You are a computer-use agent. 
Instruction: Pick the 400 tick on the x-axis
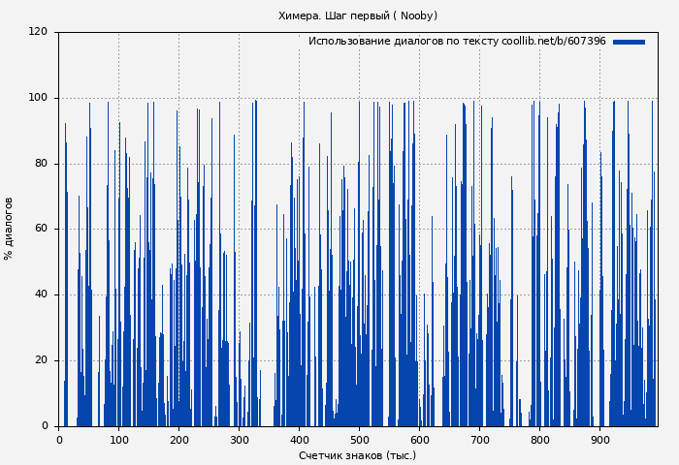coord(300,440)
